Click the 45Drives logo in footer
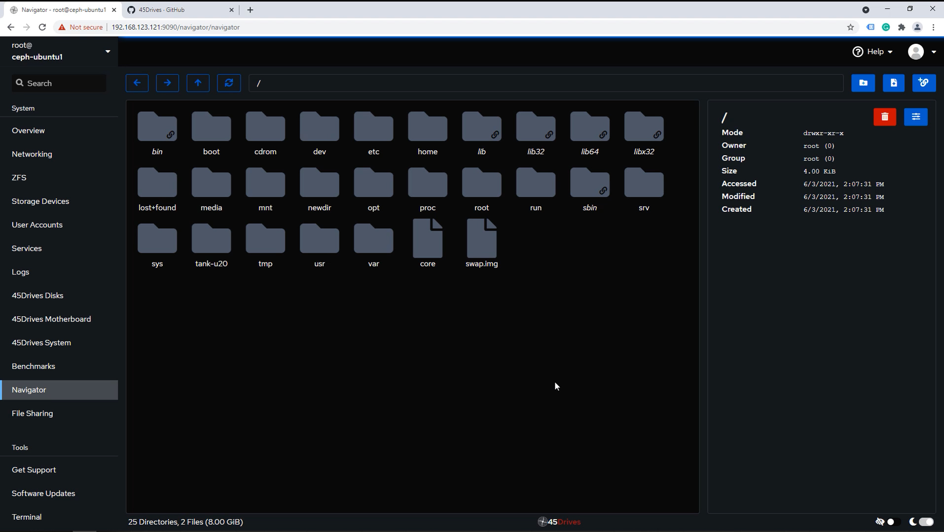The image size is (944, 532). click(x=559, y=522)
